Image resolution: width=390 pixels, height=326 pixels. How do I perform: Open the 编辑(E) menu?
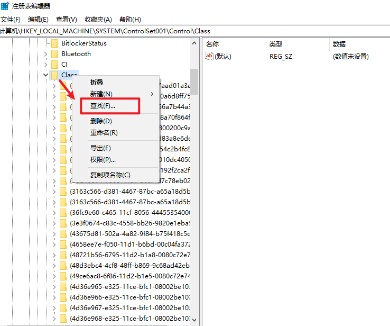(38, 20)
